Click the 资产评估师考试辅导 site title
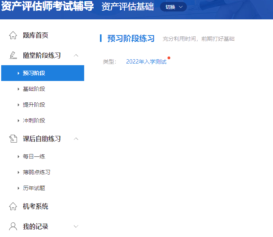Viewport: 273px width, 237px height. click(47, 6)
